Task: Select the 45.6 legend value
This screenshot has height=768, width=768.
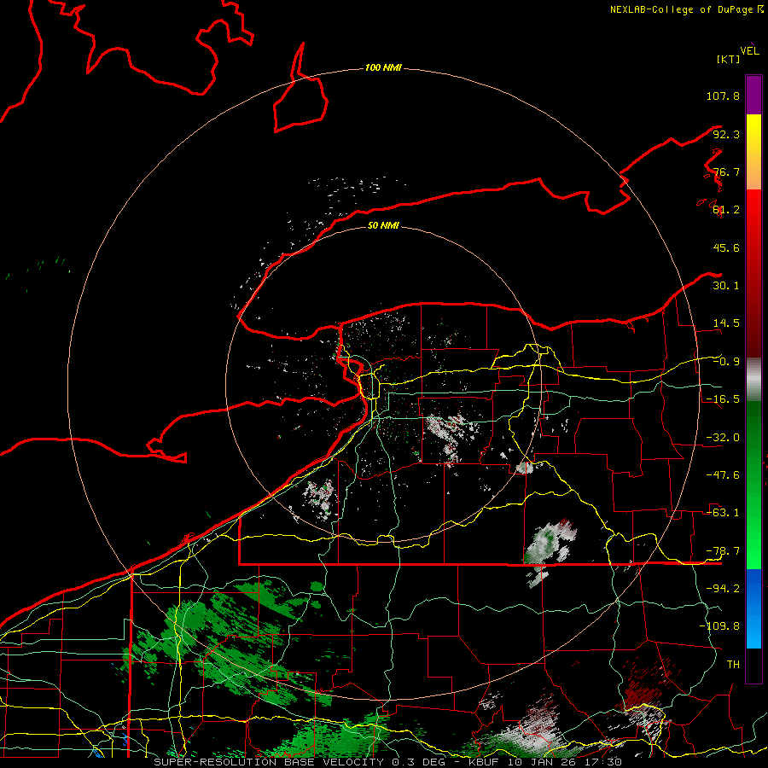Action: click(726, 247)
